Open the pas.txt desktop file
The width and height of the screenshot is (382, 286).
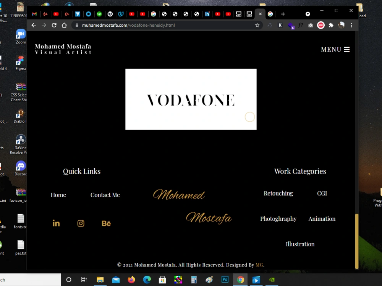tap(21, 247)
